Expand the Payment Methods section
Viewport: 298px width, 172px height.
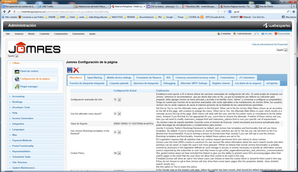[x=35, y=140]
